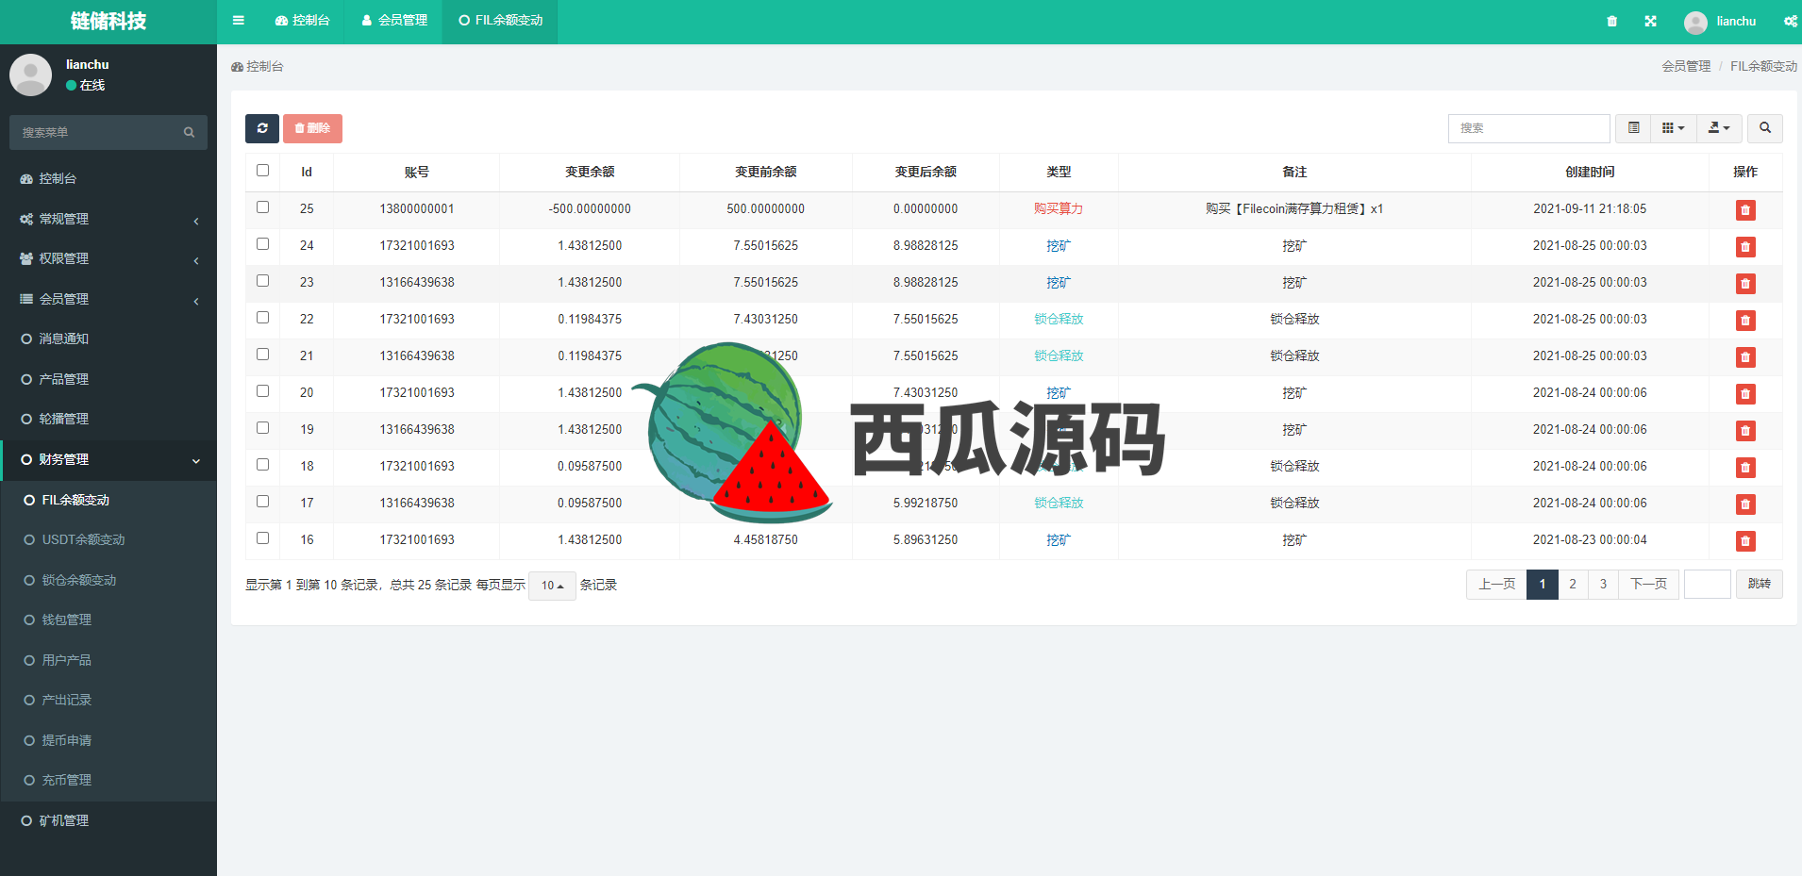The height and width of the screenshot is (876, 1802).
Task: Focus the 搜索菜单 sidebar search field
Action: point(94,133)
